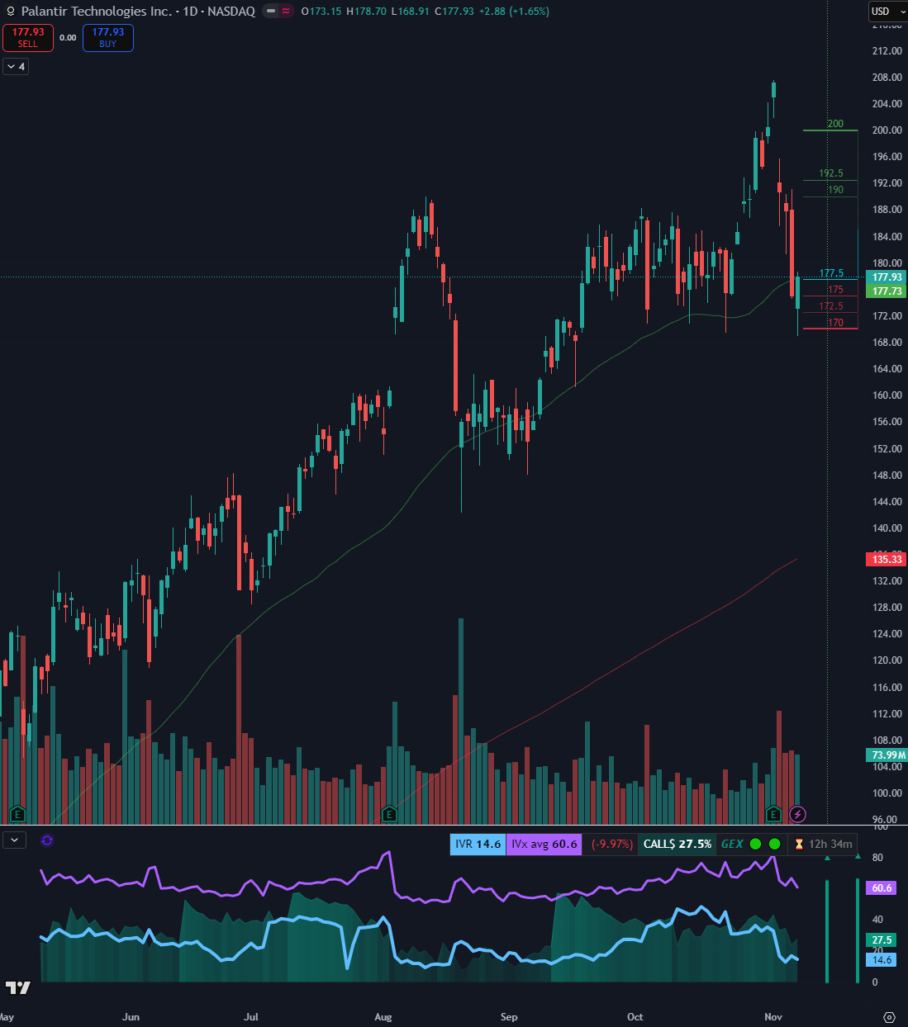This screenshot has height=1027, width=908.
Task: Click the red 172.5 strike level label
Action: (831, 306)
